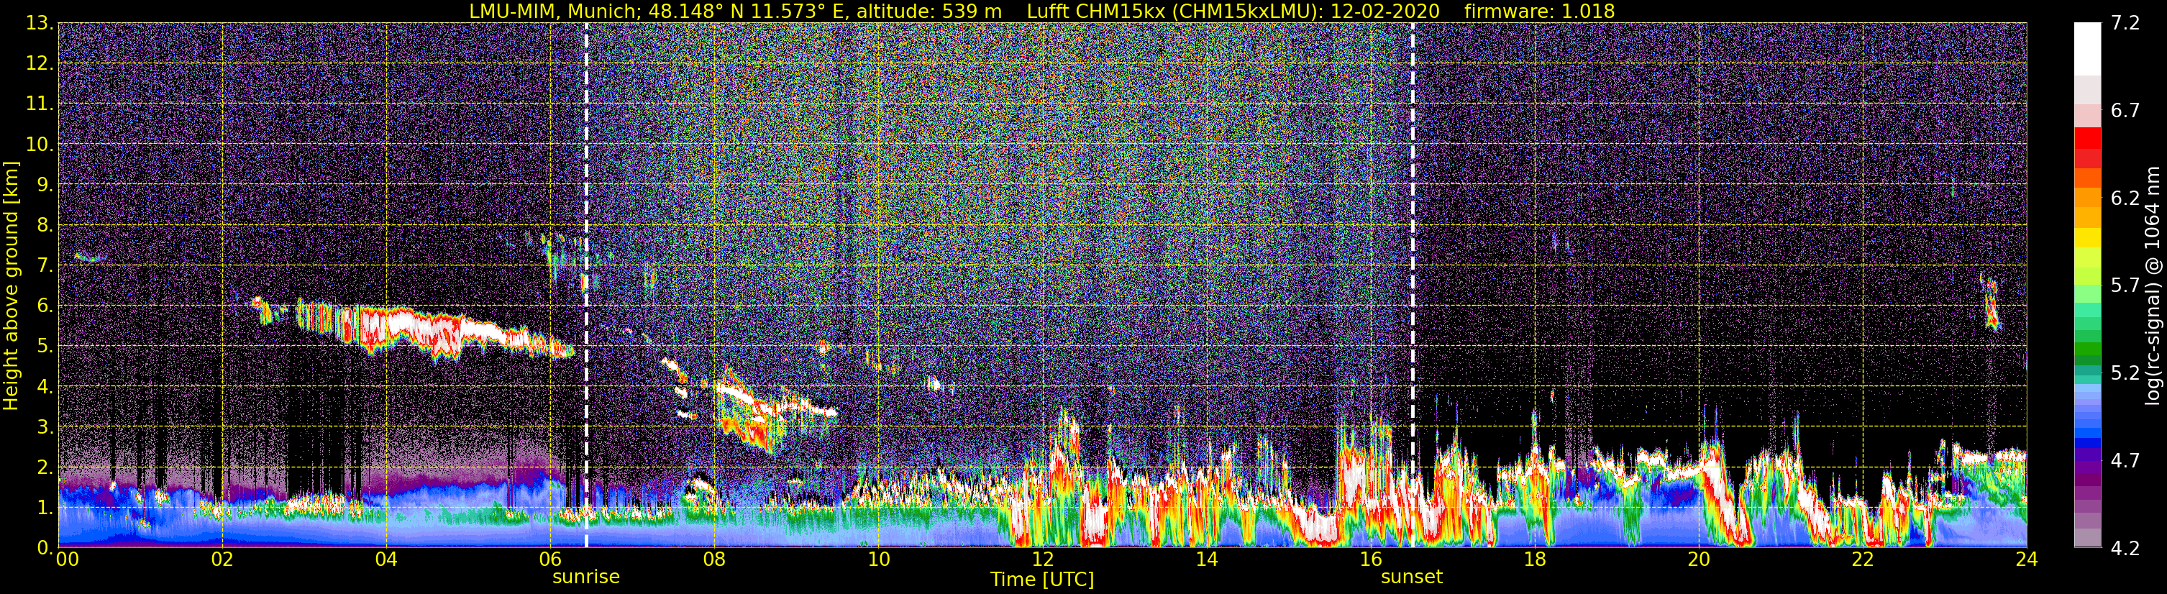Viewport: 2167px width, 594px height.
Task: Click the time axis tick label 20
Action: coord(1699,559)
